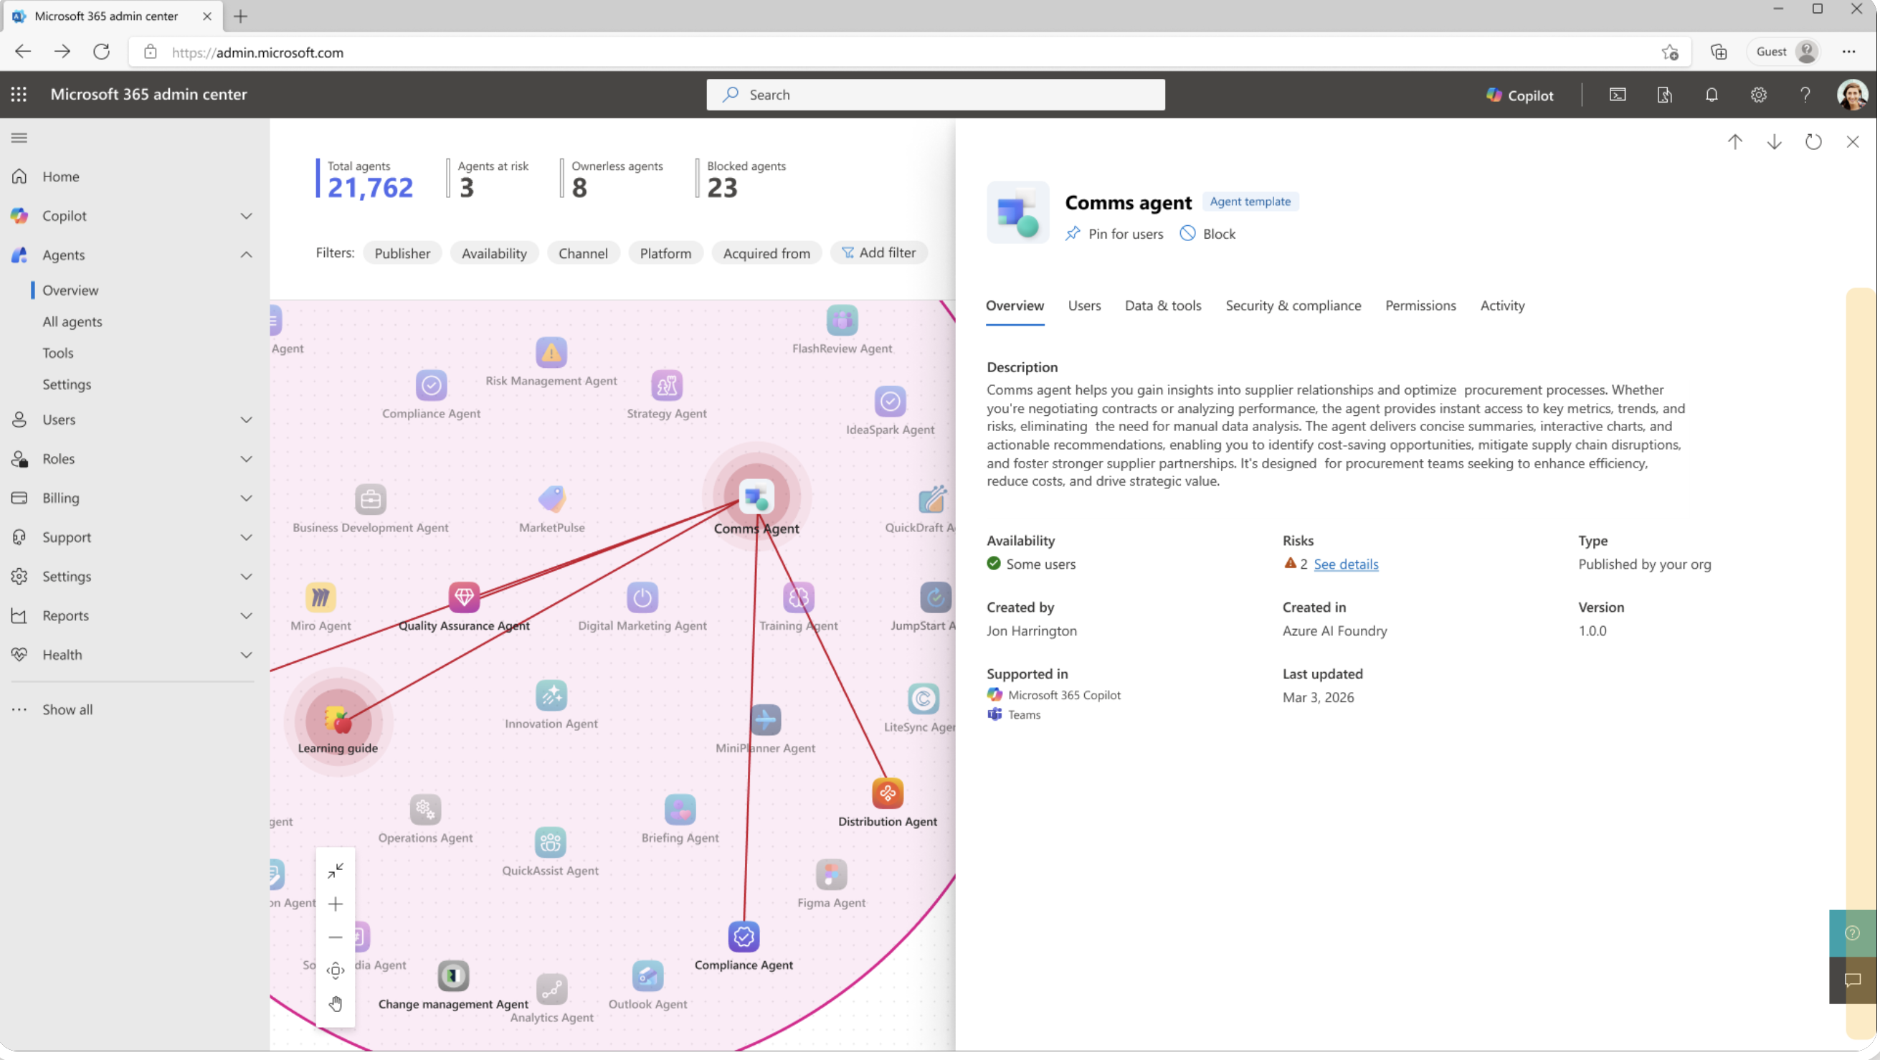Open the Publisher filter
Viewport: 1880px width, 1060px height.
(402, 253)
